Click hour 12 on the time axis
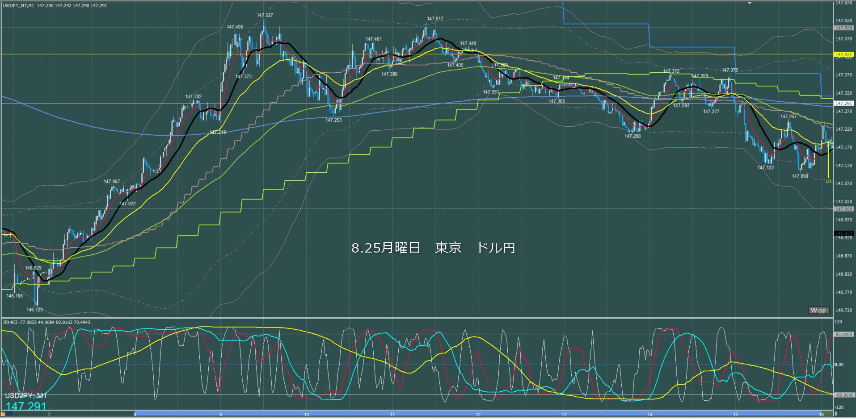The height and width of the screenshot is (419, 856). tap(478, 415)
